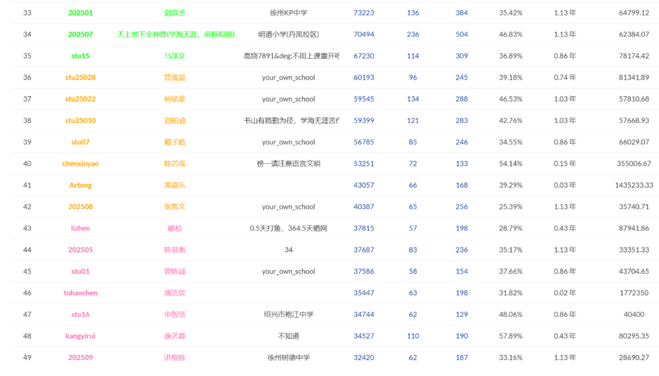
Task: Open stu25028 user page
Action: pos(80,77)
